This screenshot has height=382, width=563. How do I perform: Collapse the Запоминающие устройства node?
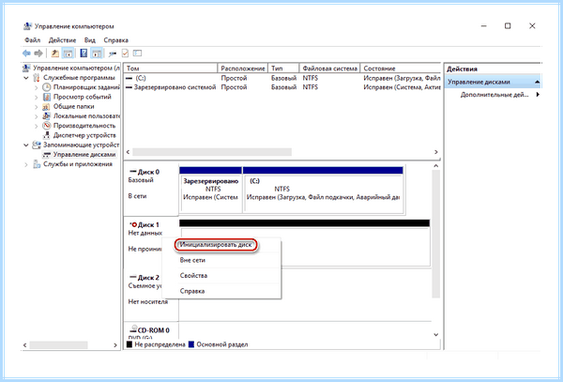26,145
